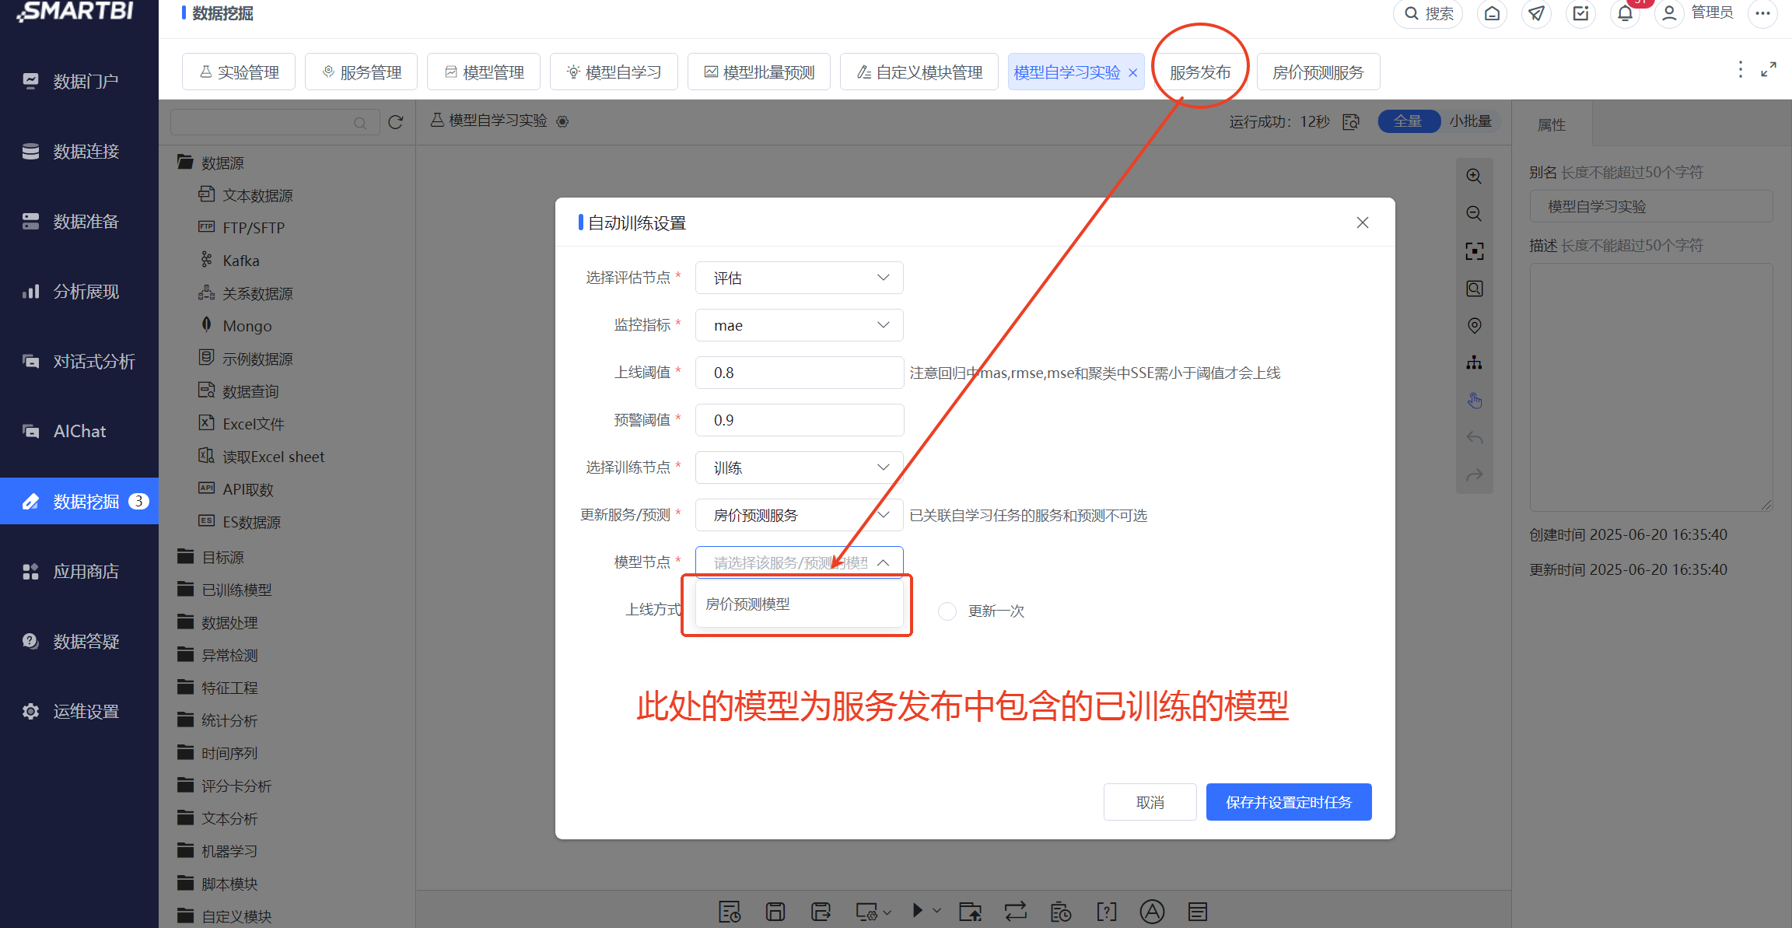Image resolution: width=1792 pixels, height=928 pixels.
Task: Select the hand pan tool
Action: click(x=1474, y=401)
